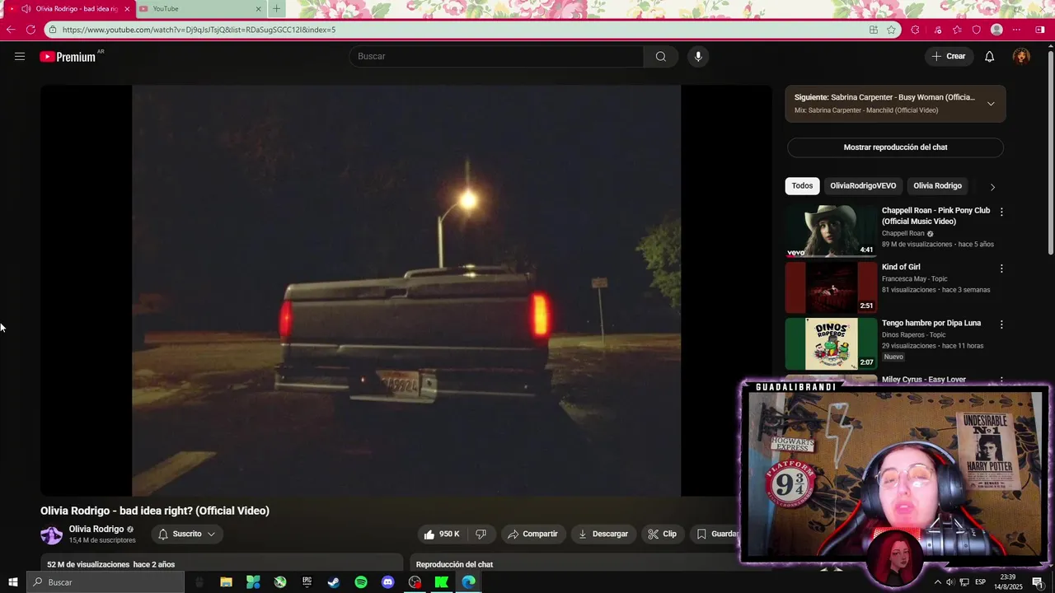Create a Clip of the video
The height and width of the screenshot is (593, 1055).
pos(662,534)
